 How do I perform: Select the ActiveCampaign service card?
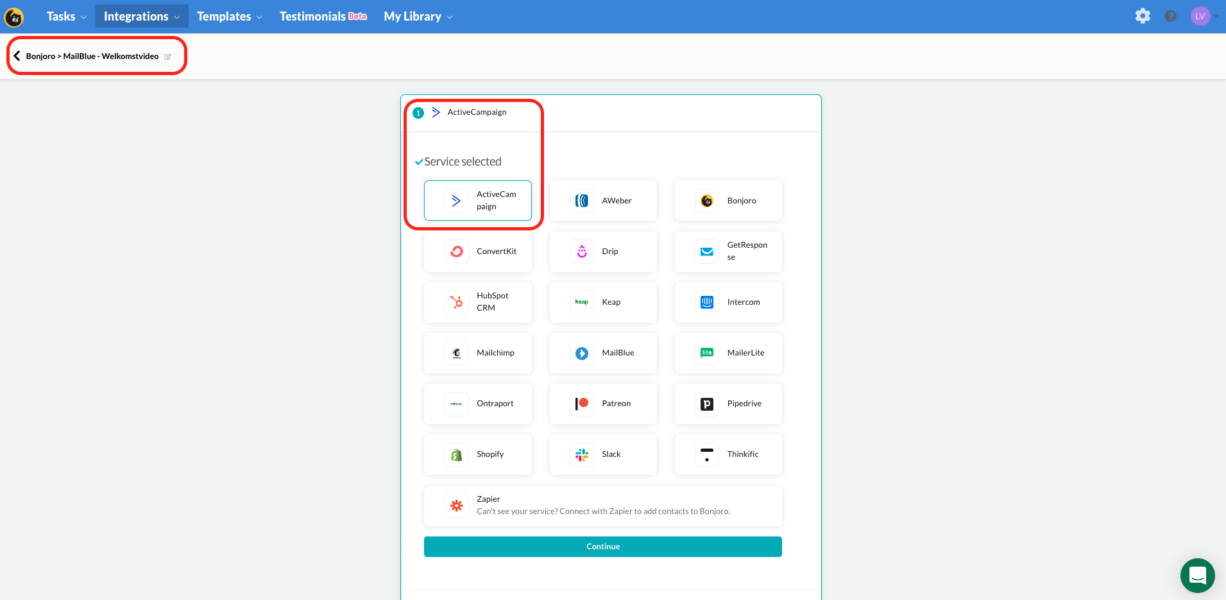(x=478, y=200)
